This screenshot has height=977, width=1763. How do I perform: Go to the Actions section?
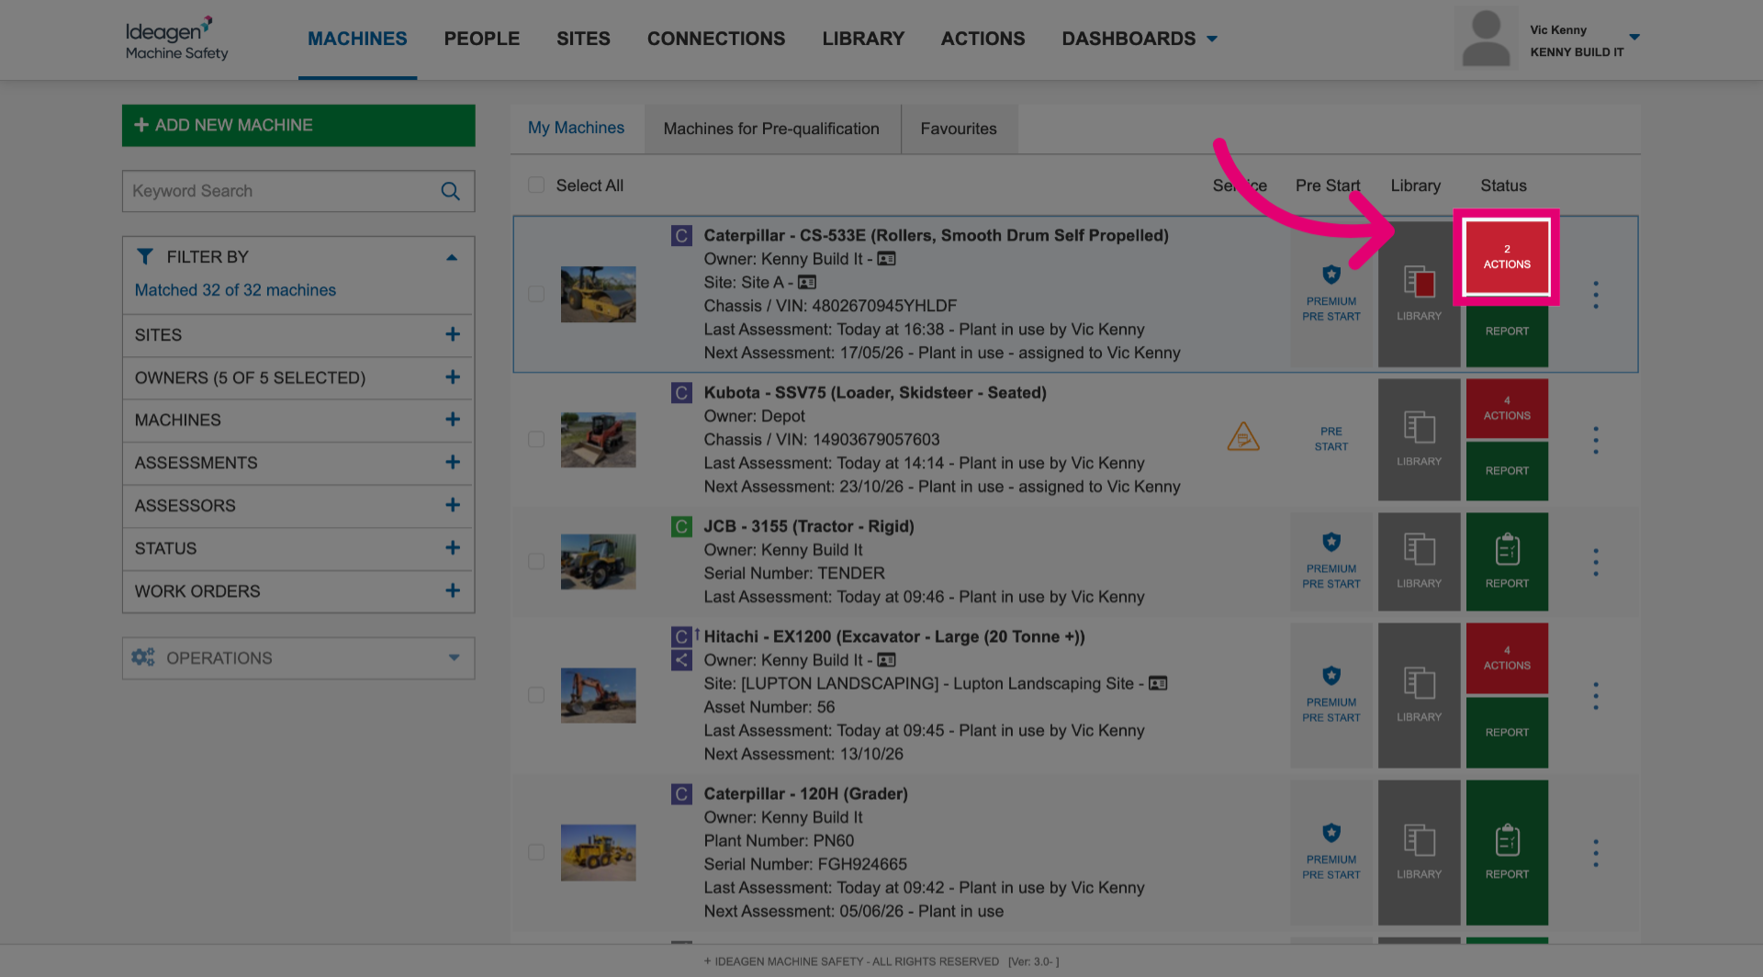[983, 39]
